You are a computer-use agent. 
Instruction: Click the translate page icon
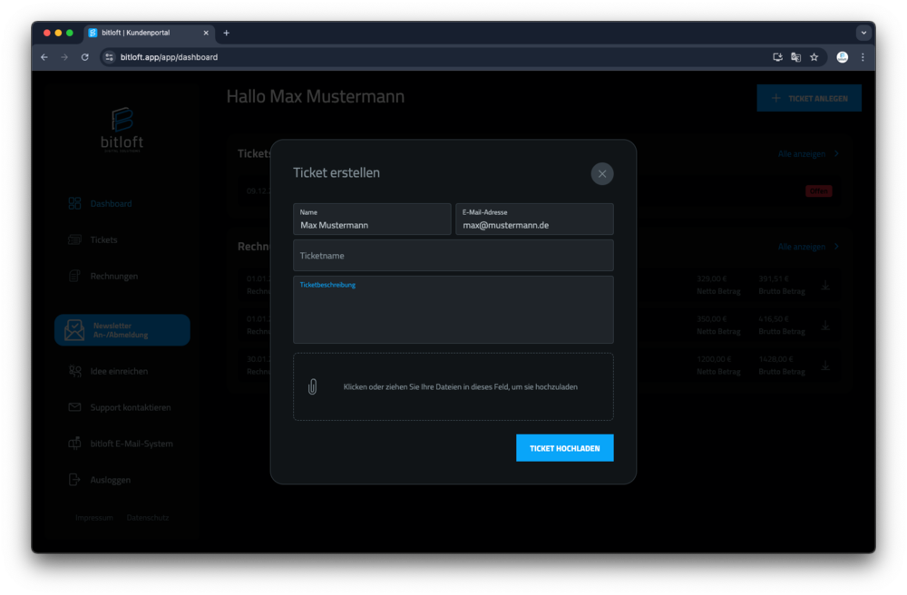click(x=796, y=57)
